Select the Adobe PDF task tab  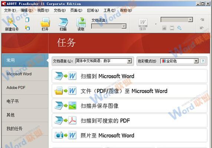click(25, 88)
